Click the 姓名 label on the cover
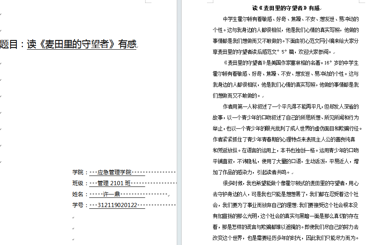Screen dimensions: 369x245 point(78,194)
